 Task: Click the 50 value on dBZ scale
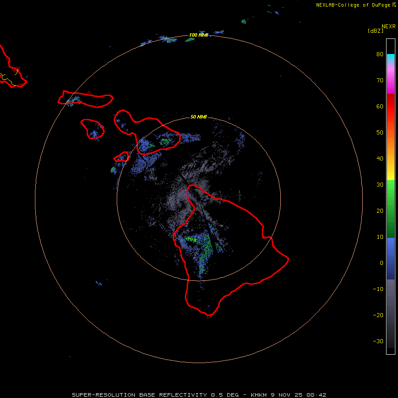(x=380, y=133)
